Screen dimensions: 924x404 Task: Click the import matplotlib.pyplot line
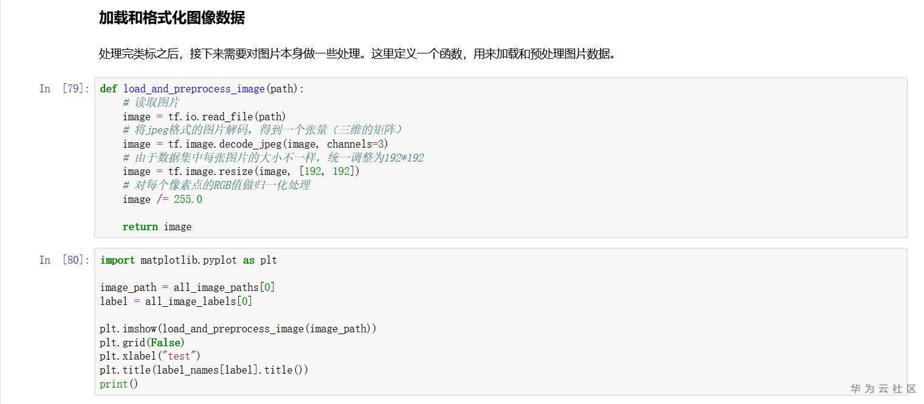188,260
